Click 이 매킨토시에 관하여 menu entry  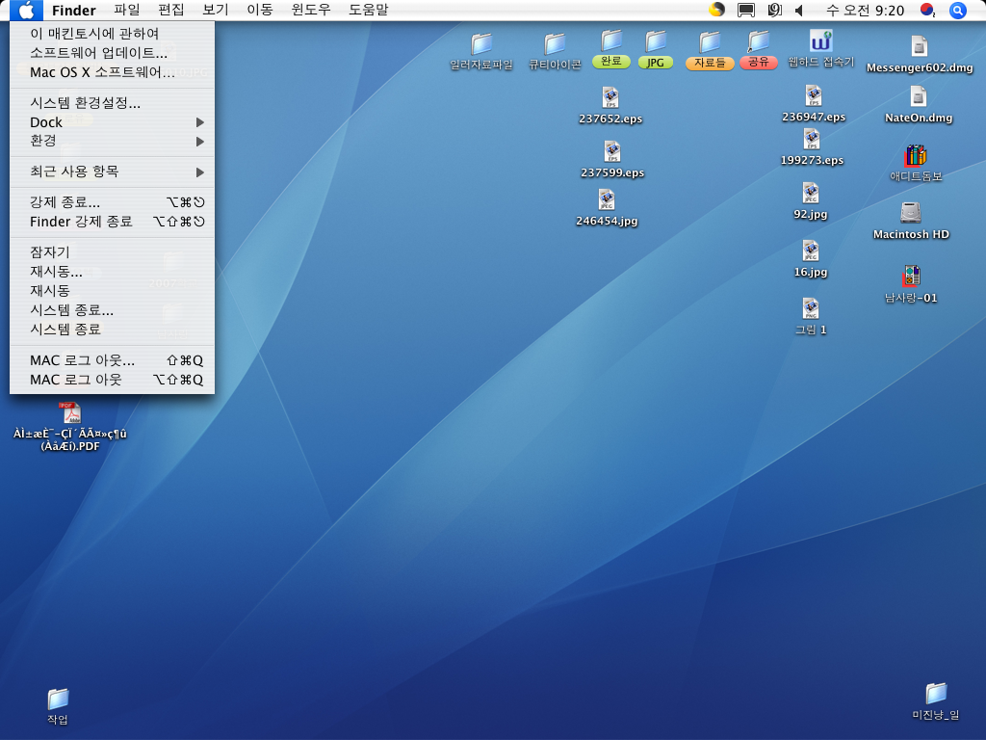point(94,34)
